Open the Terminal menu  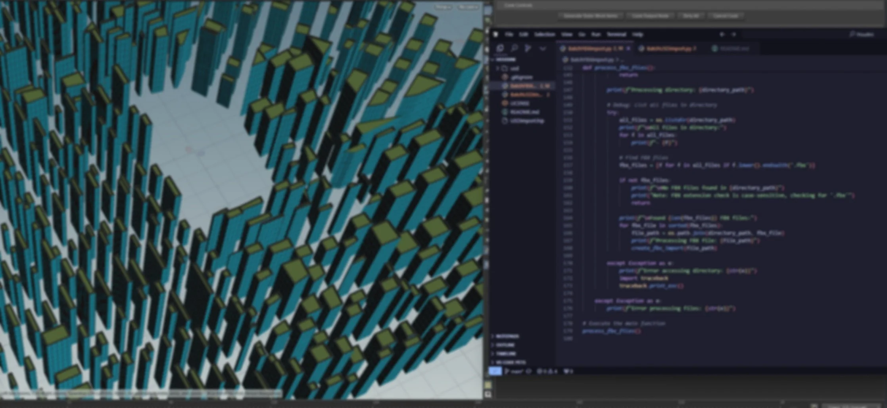click(x=616, y=34)
